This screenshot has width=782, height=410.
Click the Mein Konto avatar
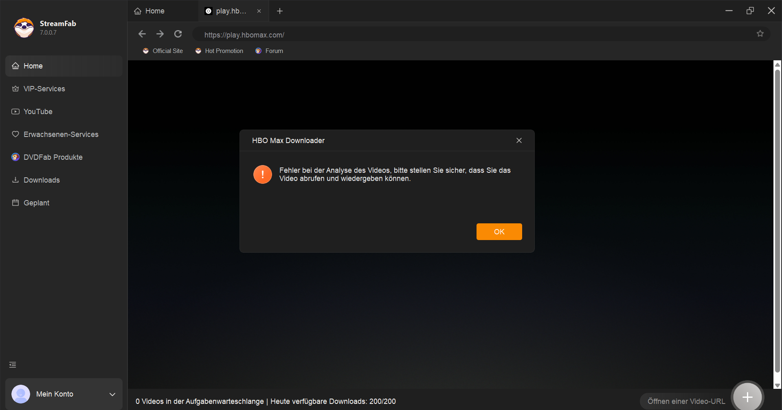21,394
